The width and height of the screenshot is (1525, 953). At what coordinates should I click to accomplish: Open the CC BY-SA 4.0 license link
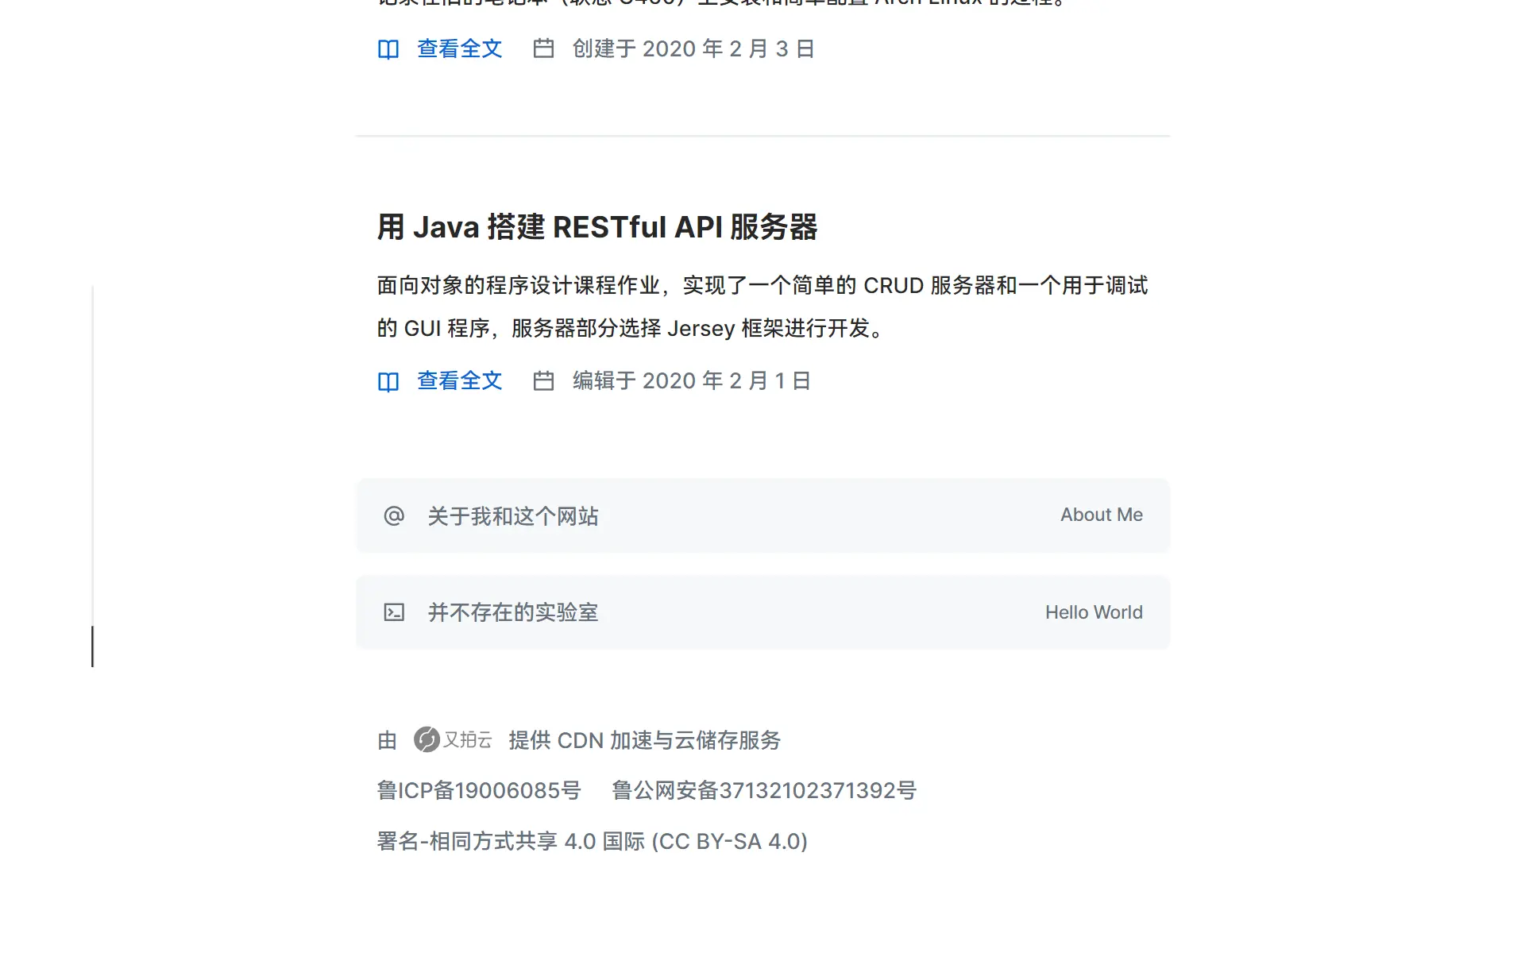592,840
